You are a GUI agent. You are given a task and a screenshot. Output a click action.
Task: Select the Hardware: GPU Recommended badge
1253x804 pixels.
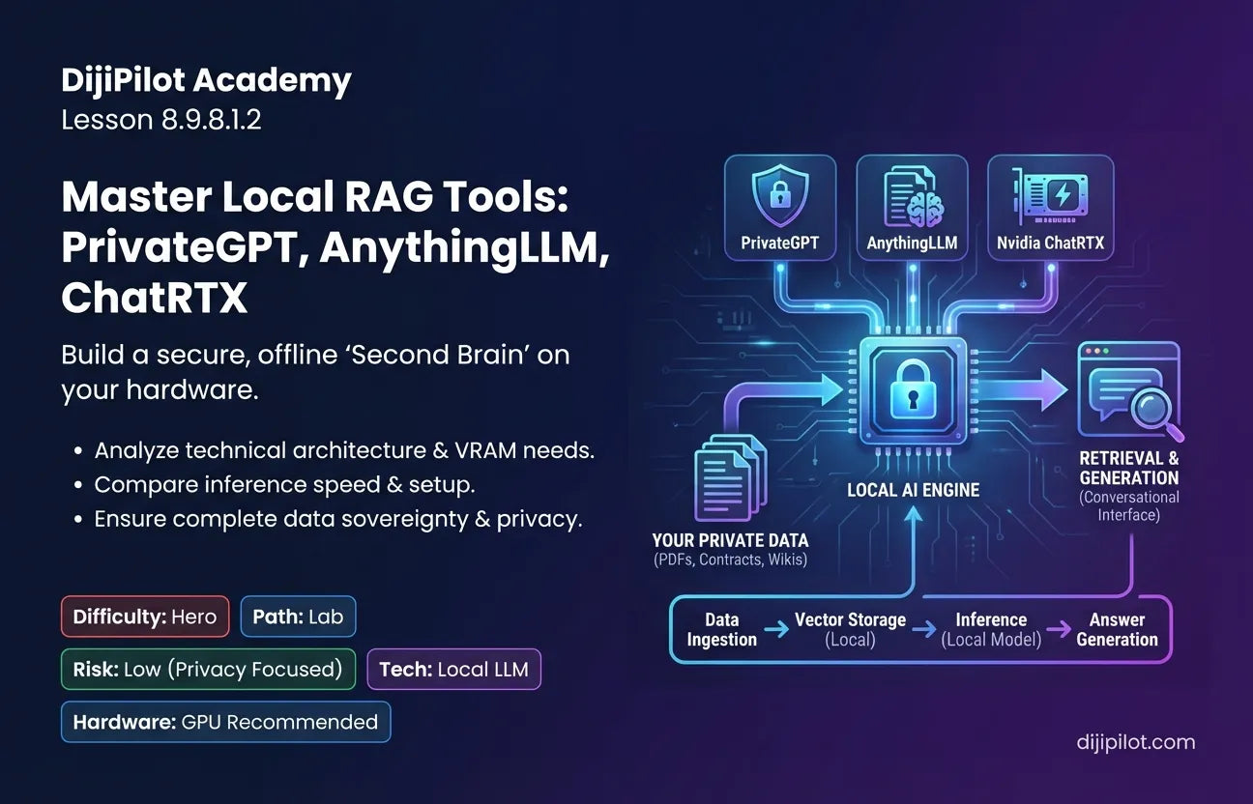[225, 722]
